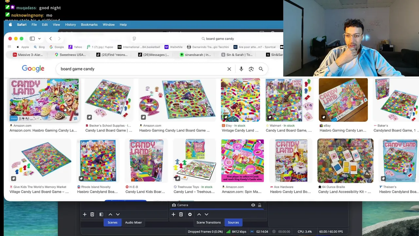This screenshot has width=419, height=236.
Task: Toggle the Safari sidebar
Action: pyautogui.click(x=32, y=39)
